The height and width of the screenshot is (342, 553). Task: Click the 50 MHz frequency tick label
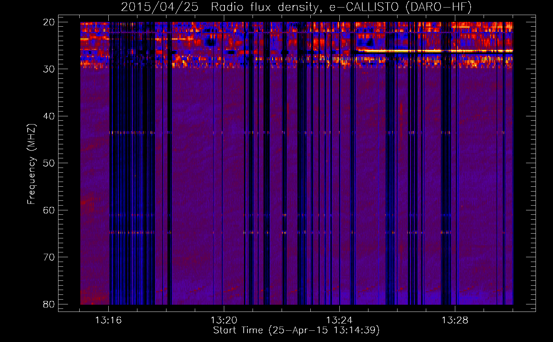pos(49,163)
